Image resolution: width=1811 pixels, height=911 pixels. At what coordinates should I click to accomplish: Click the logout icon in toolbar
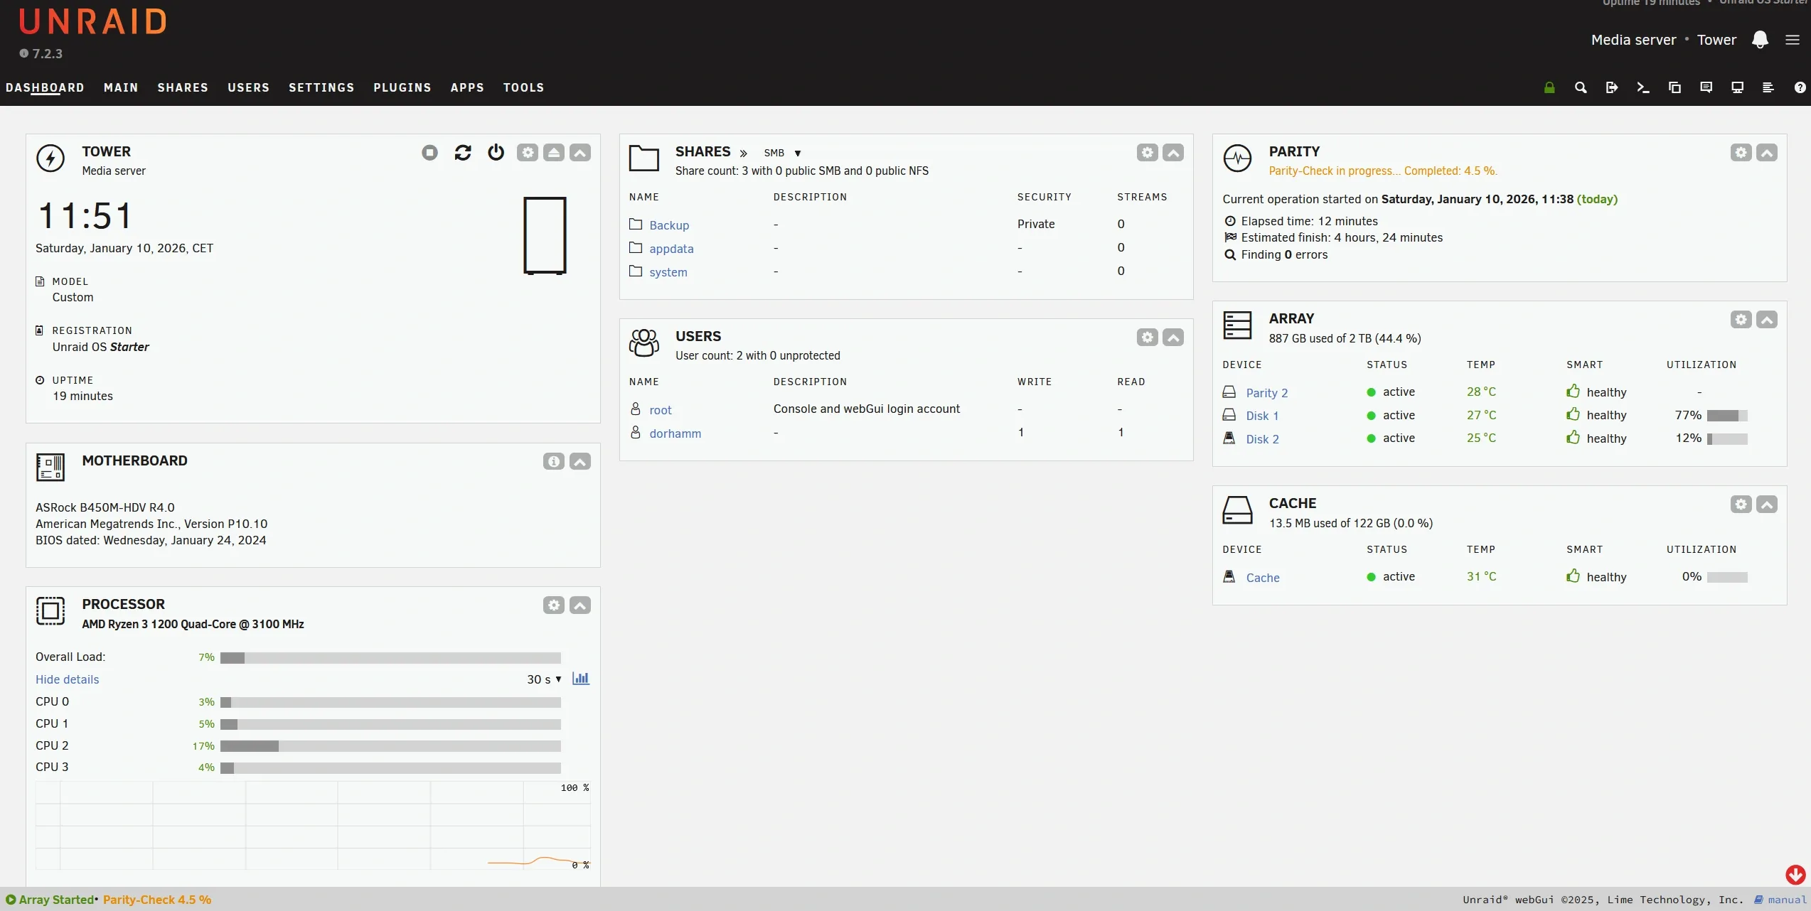pos(1612,87)
